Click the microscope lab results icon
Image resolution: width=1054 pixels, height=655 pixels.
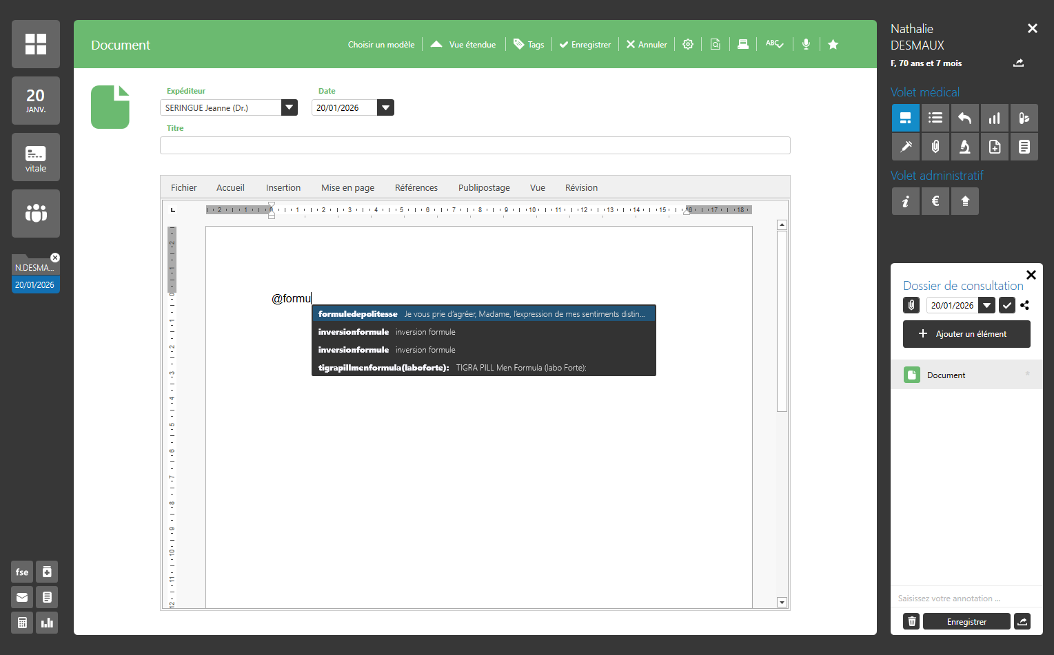[x=965, y=147]
